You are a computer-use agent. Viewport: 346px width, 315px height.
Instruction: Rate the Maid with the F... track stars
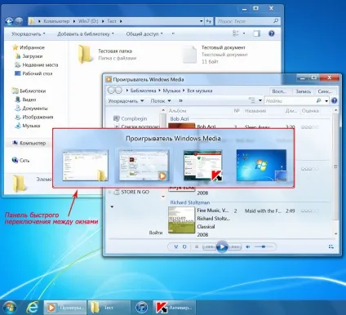309,211
